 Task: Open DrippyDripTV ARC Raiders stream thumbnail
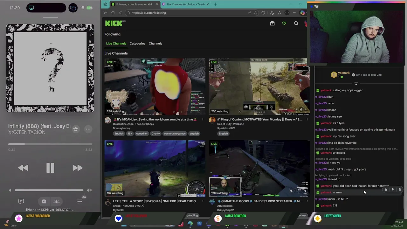(x=259, y=169)
